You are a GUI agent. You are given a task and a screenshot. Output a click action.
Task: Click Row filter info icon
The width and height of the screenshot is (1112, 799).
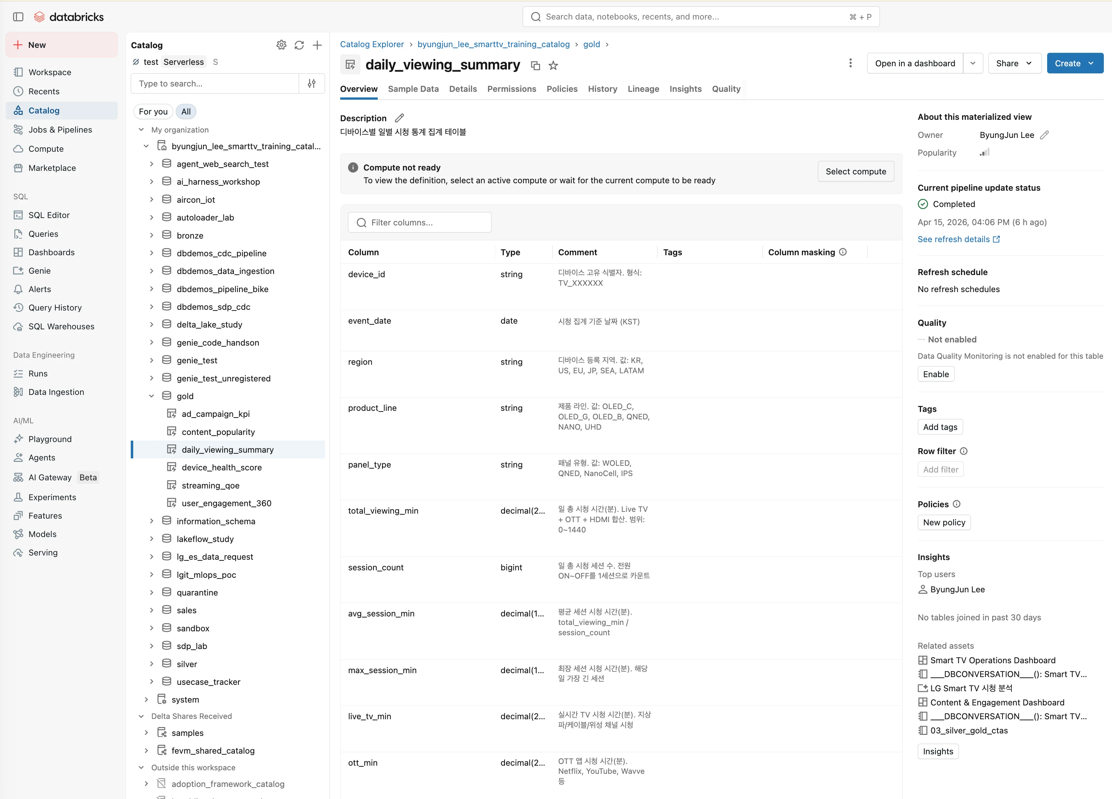coord(964,451)
